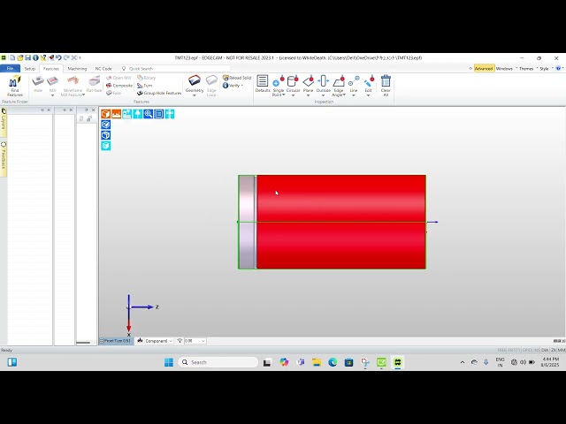
Task: Expand the Plane dropdown arrow
Action: click(x=308, y=95)
